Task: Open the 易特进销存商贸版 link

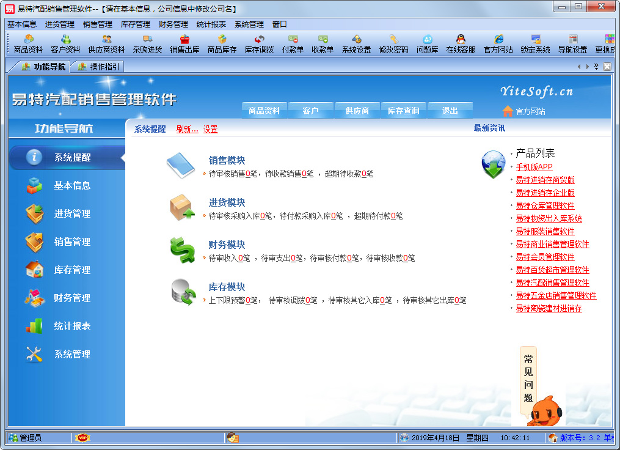Action: pyautogui.click(x=545, y=180)
